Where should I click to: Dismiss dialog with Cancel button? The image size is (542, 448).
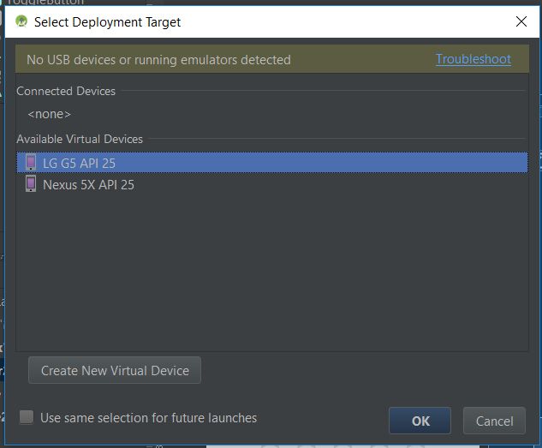coord(494,421)
